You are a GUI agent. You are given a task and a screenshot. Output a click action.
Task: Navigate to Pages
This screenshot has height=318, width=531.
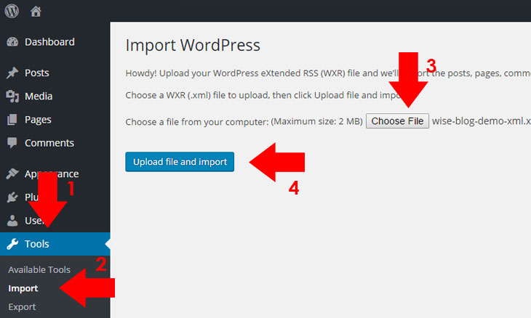pyautogui.click(x=38, y=120)
